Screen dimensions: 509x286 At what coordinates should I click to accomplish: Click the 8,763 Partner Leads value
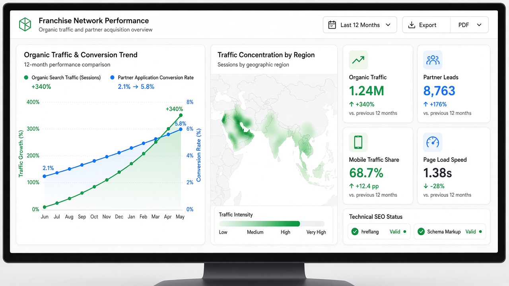coord(439,91)
